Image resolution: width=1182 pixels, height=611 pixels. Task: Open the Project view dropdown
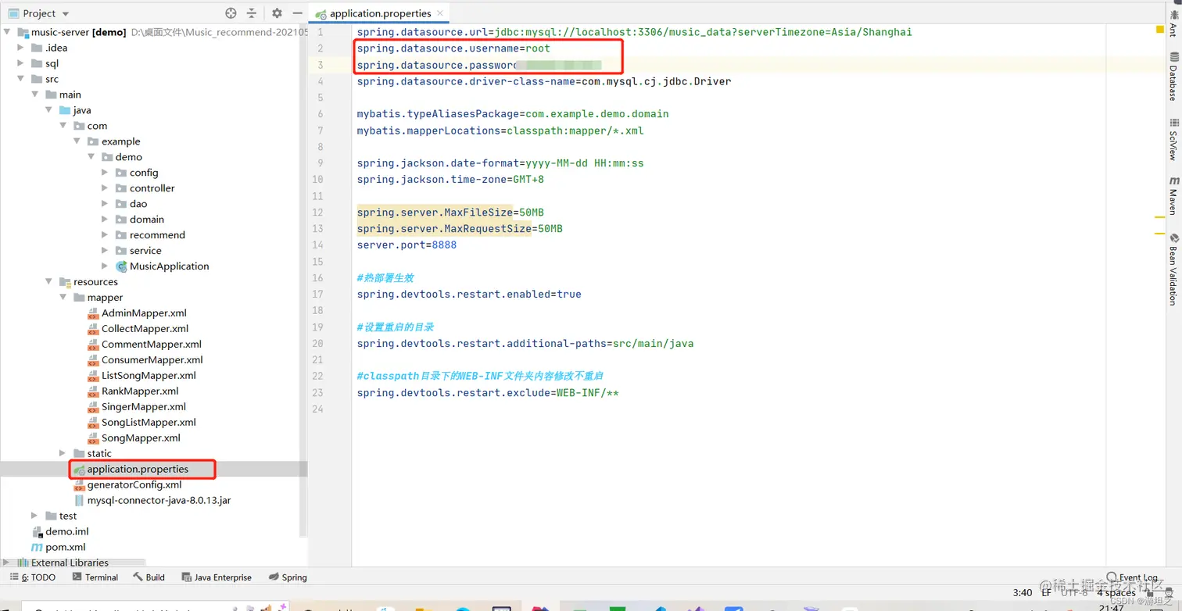coord(65,14)
